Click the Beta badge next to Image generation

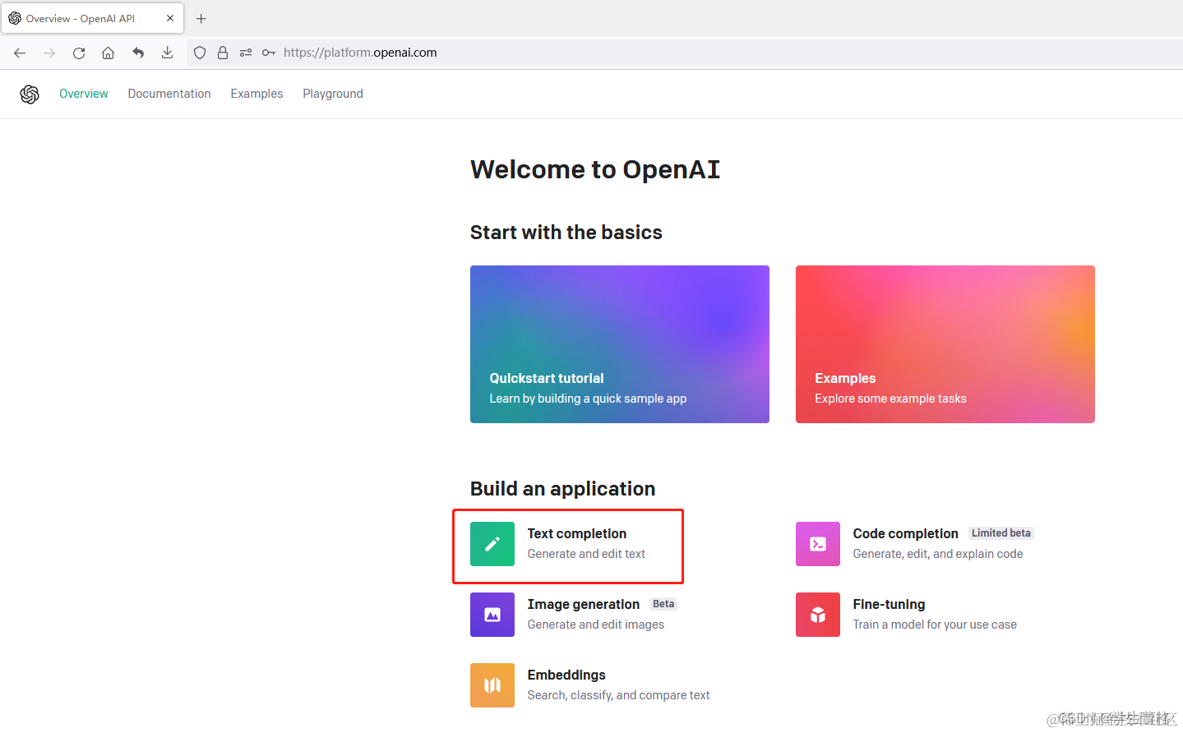[x=663, y=604]
